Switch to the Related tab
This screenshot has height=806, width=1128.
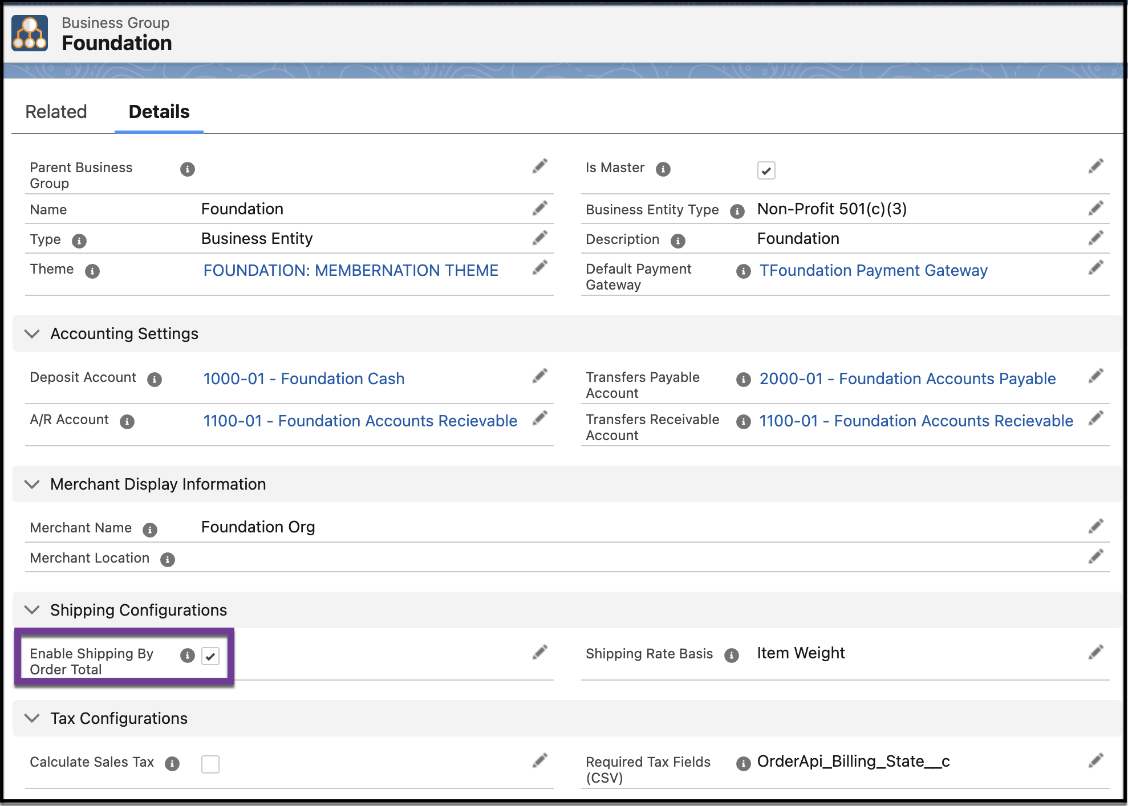(x=56, y=112)
